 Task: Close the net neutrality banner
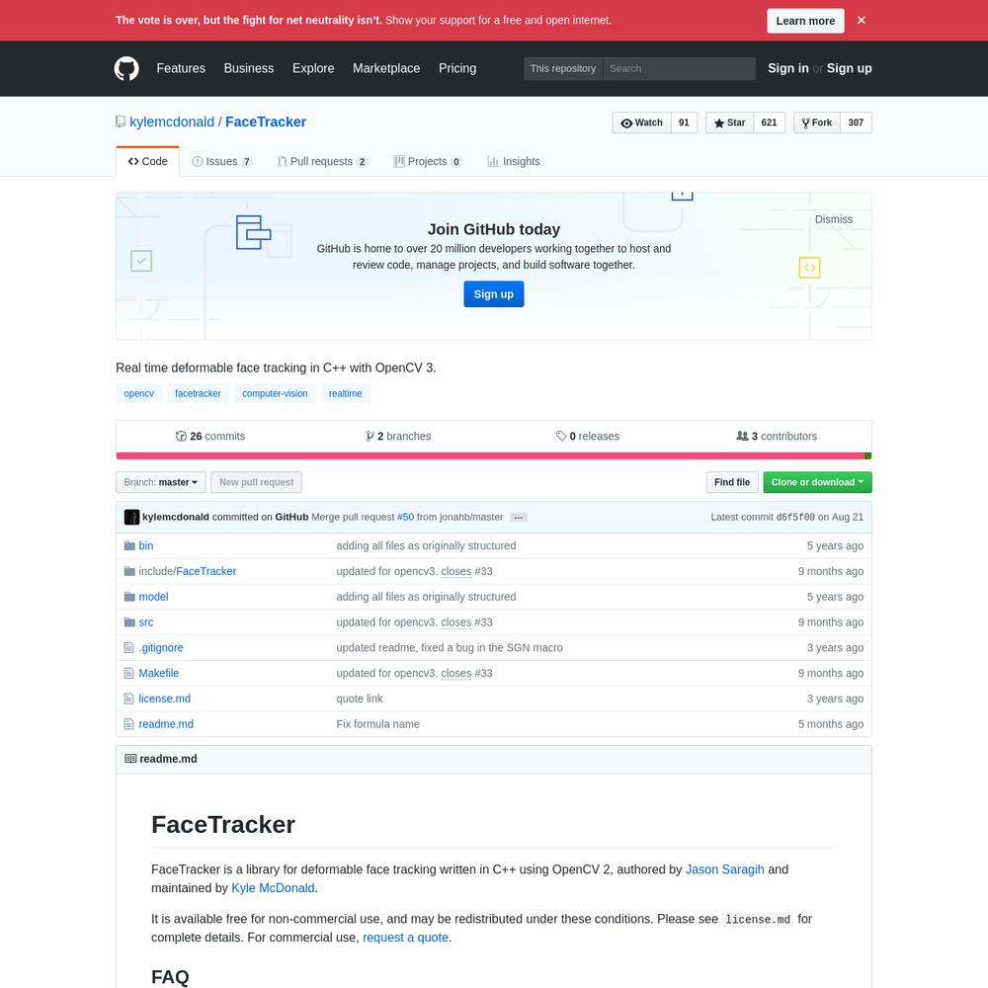[861, 20]
